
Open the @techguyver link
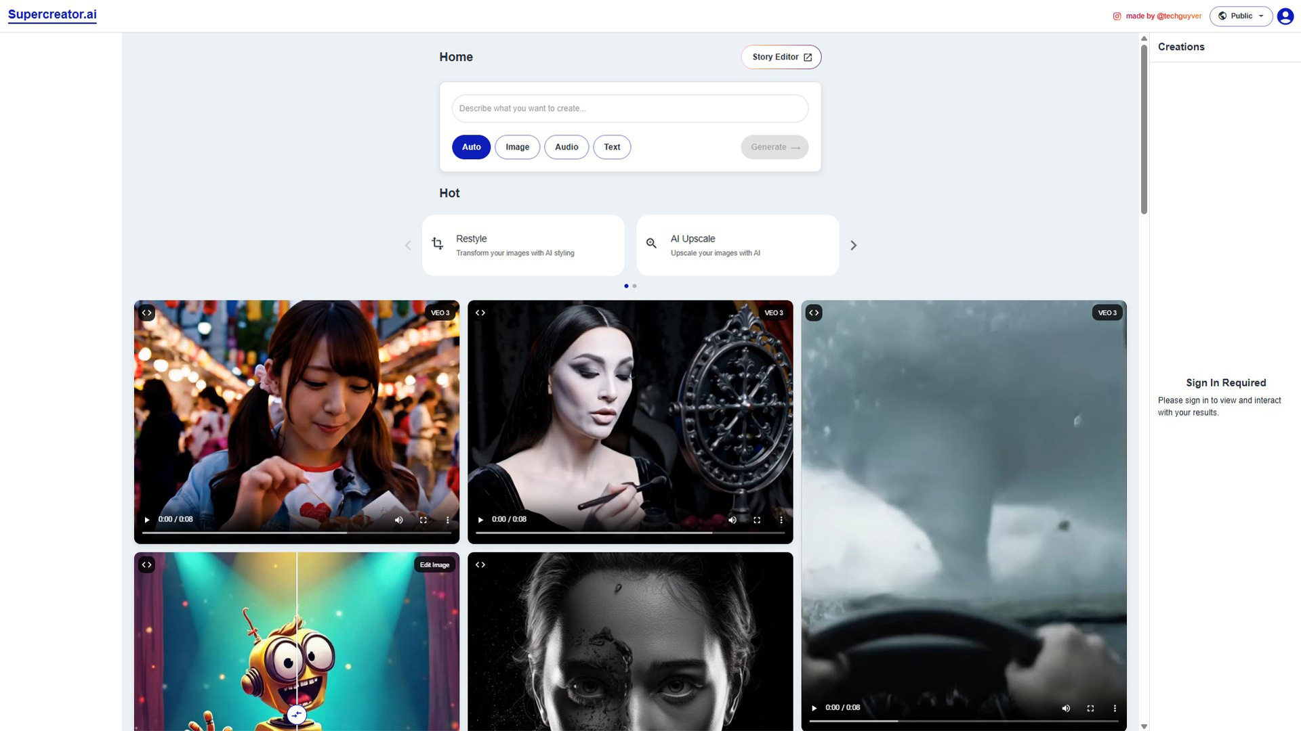pos(1179,16)
